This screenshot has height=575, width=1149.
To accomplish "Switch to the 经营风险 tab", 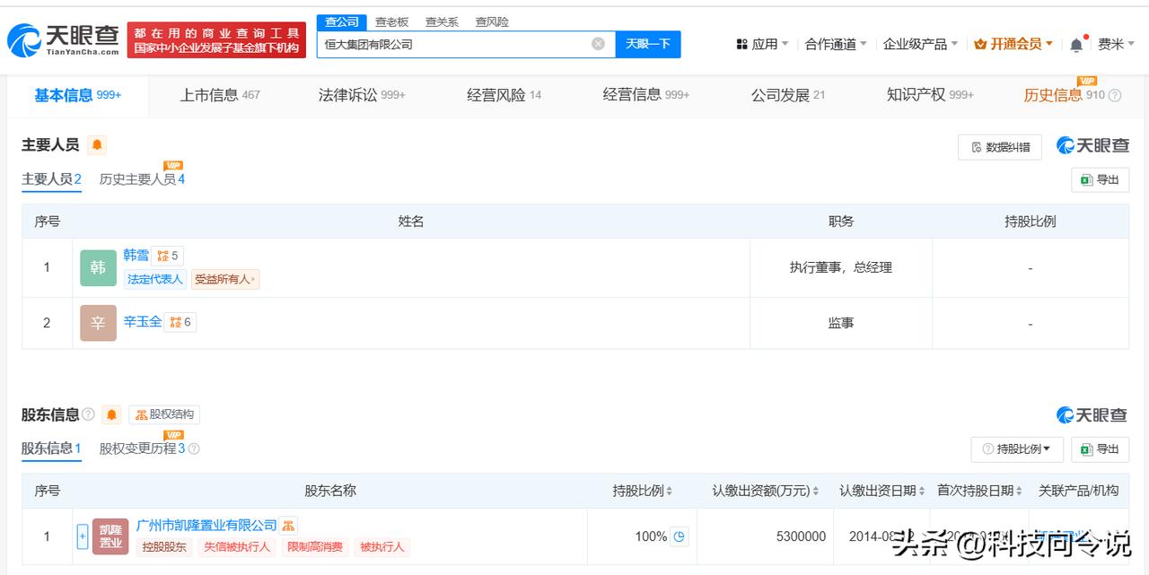I will pos(504,95).
